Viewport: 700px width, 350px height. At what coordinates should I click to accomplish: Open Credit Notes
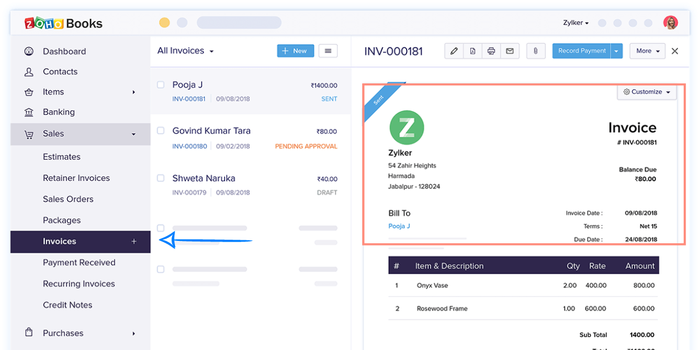click(68, 305)
